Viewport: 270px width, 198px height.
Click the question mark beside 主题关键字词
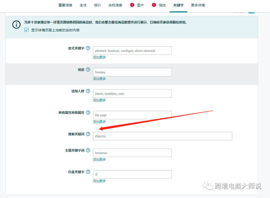88,150
